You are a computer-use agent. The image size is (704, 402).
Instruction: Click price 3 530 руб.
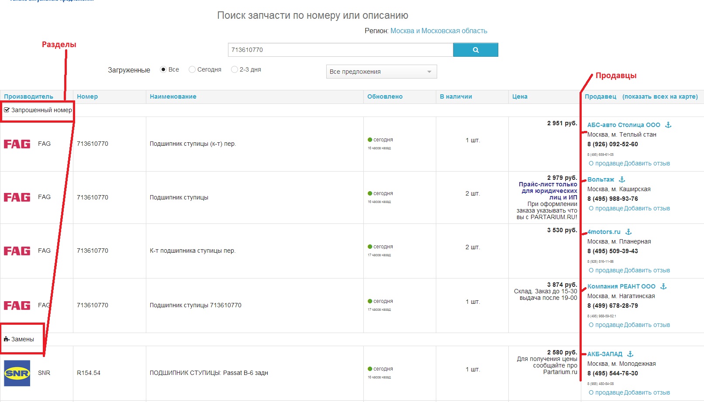coord(562,230)
